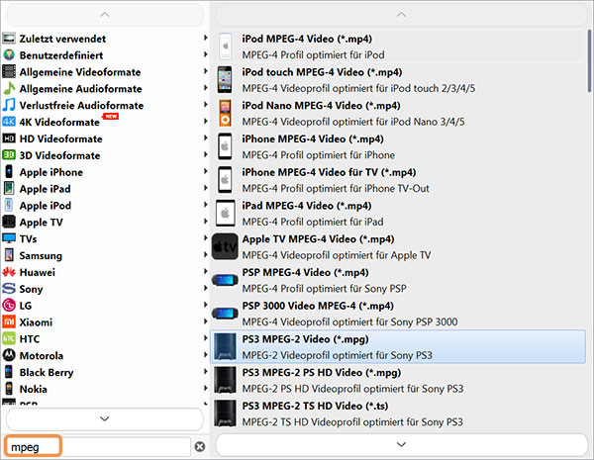594x460 pixels.
Task: Open the Verlustfreie Audioformate category label
Action: [81, 105]
